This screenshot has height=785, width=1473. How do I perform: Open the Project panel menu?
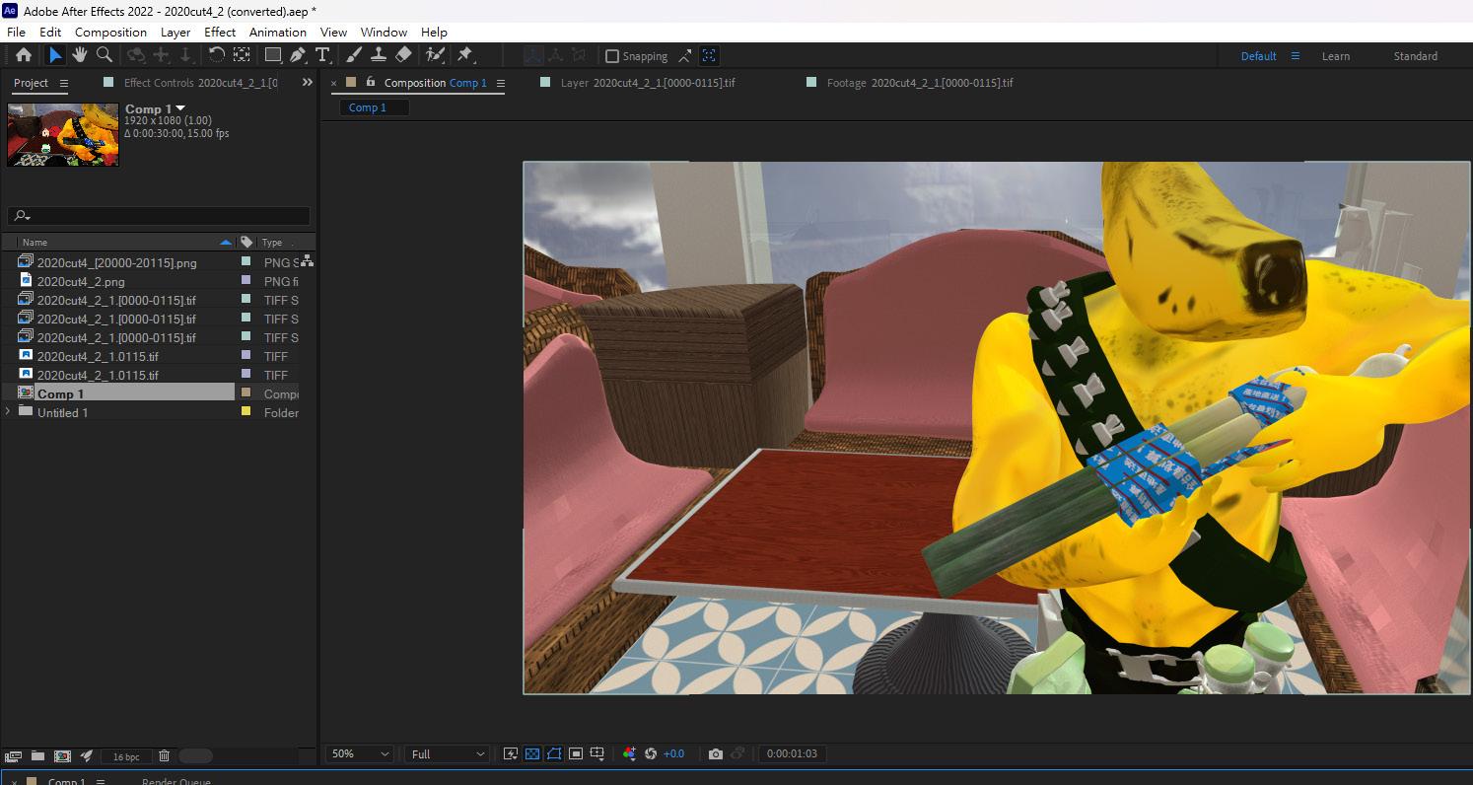click(64, 83)
